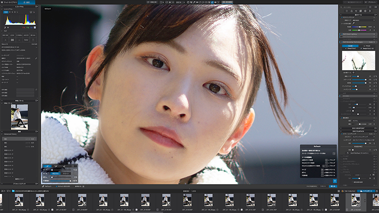Click the star favorites icon in right panel
The height and width of the screenshot is (213, 379).
click(x=370, y=7)
